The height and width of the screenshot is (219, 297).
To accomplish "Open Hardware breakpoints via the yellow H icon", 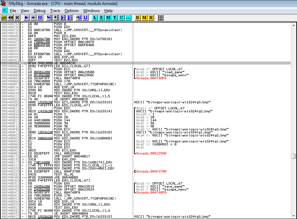I will tap(151, 18).
